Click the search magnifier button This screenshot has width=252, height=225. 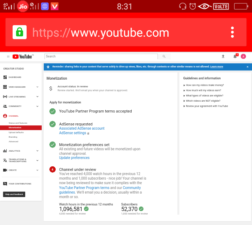tap(164, 56)
